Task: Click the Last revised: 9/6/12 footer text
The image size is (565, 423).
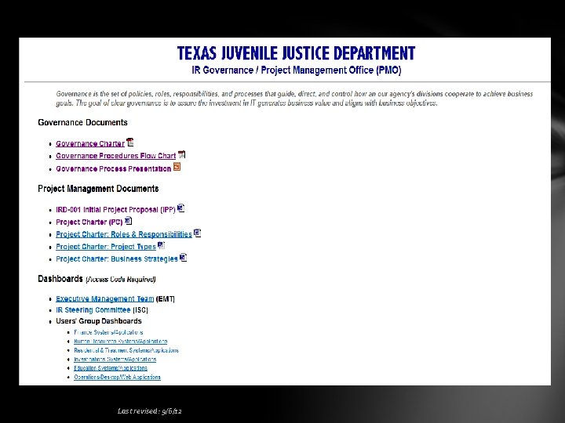Action: (150, 411)
